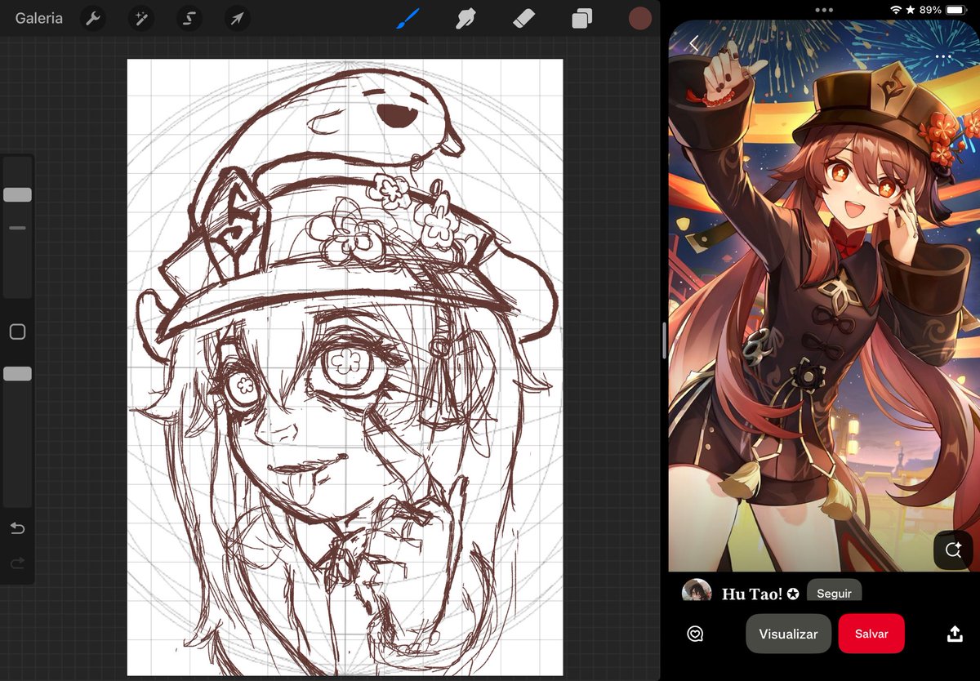Tap the split view divider handle

point(664,340)
